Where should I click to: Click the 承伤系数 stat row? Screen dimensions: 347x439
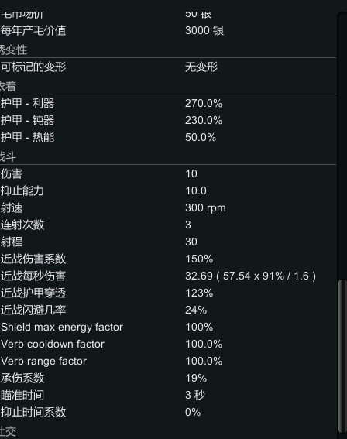click(168, 379)
